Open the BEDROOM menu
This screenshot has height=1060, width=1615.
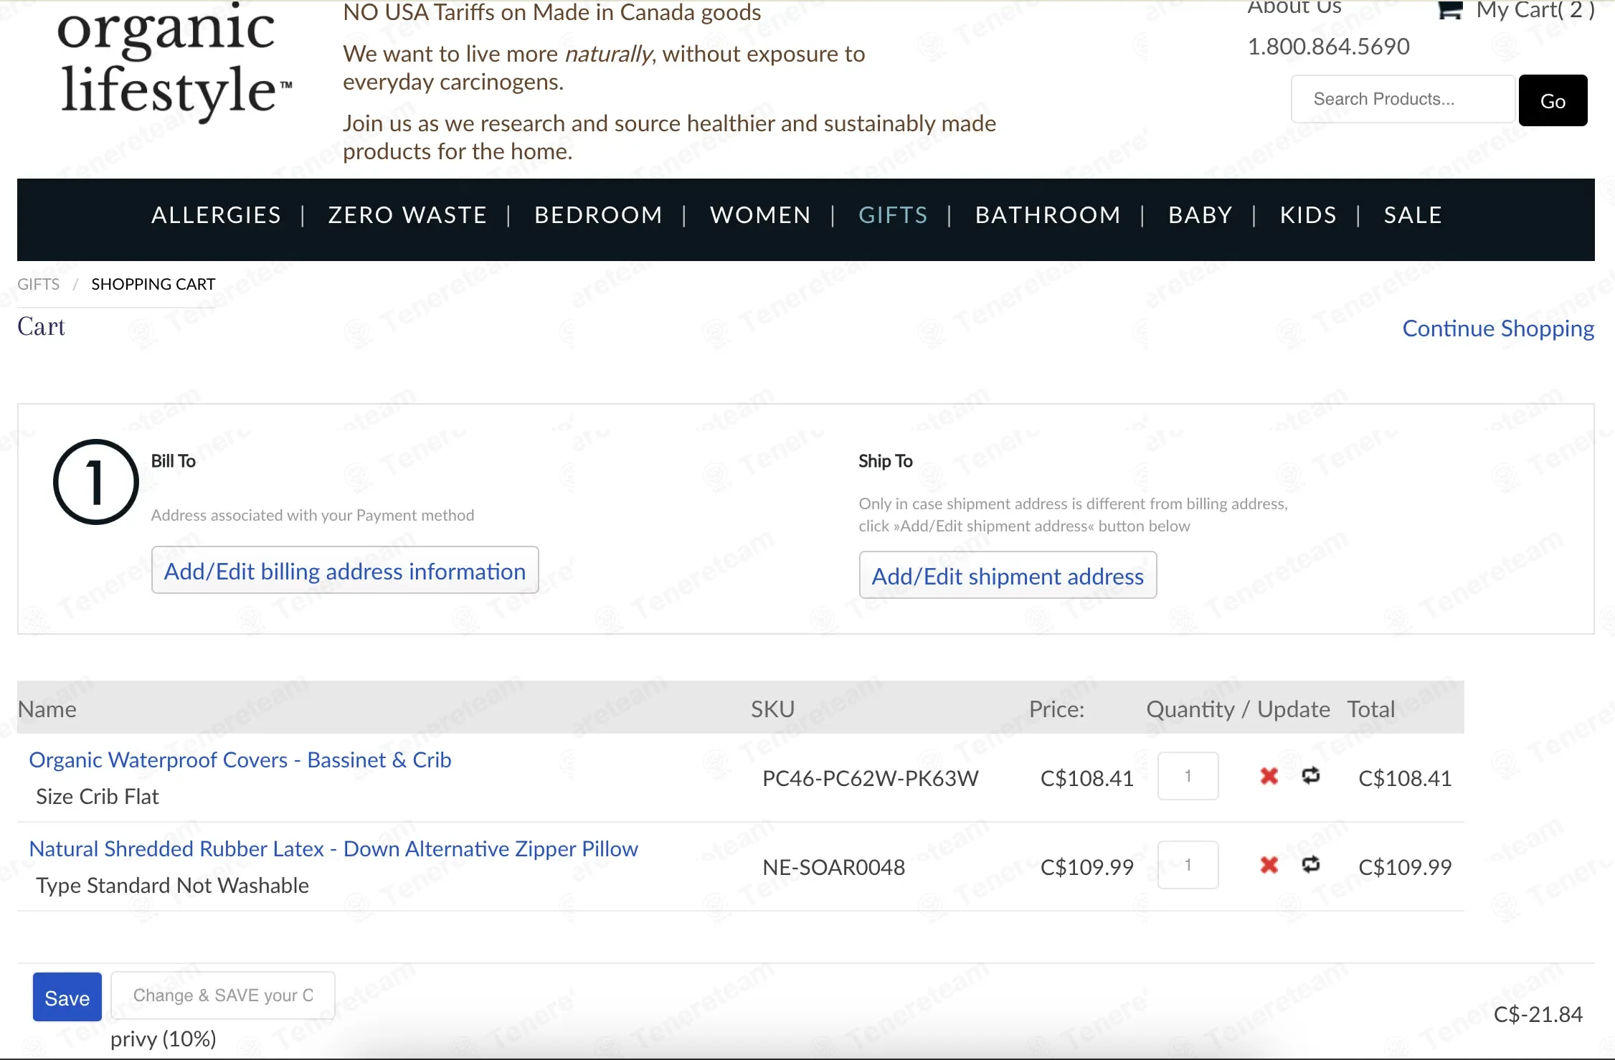[x=598, y=215]
